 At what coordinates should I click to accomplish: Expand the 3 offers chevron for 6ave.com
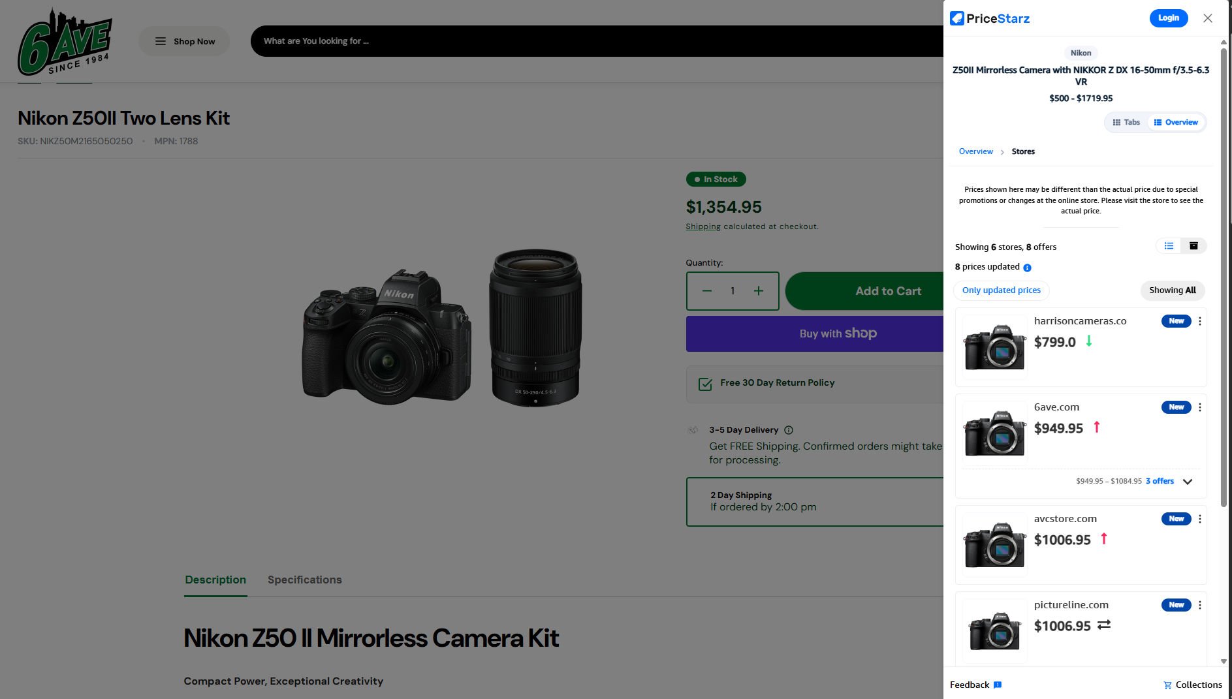coord(1188,482)
